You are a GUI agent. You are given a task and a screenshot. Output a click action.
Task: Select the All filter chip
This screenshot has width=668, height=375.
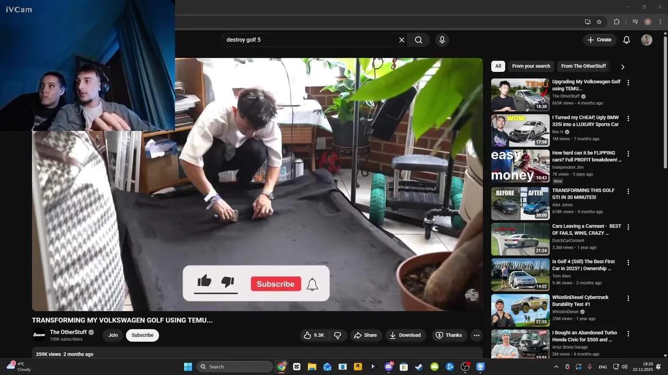(x=498, y=66)
